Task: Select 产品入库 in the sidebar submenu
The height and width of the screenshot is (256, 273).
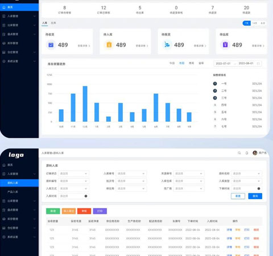Action: [13, 192]
